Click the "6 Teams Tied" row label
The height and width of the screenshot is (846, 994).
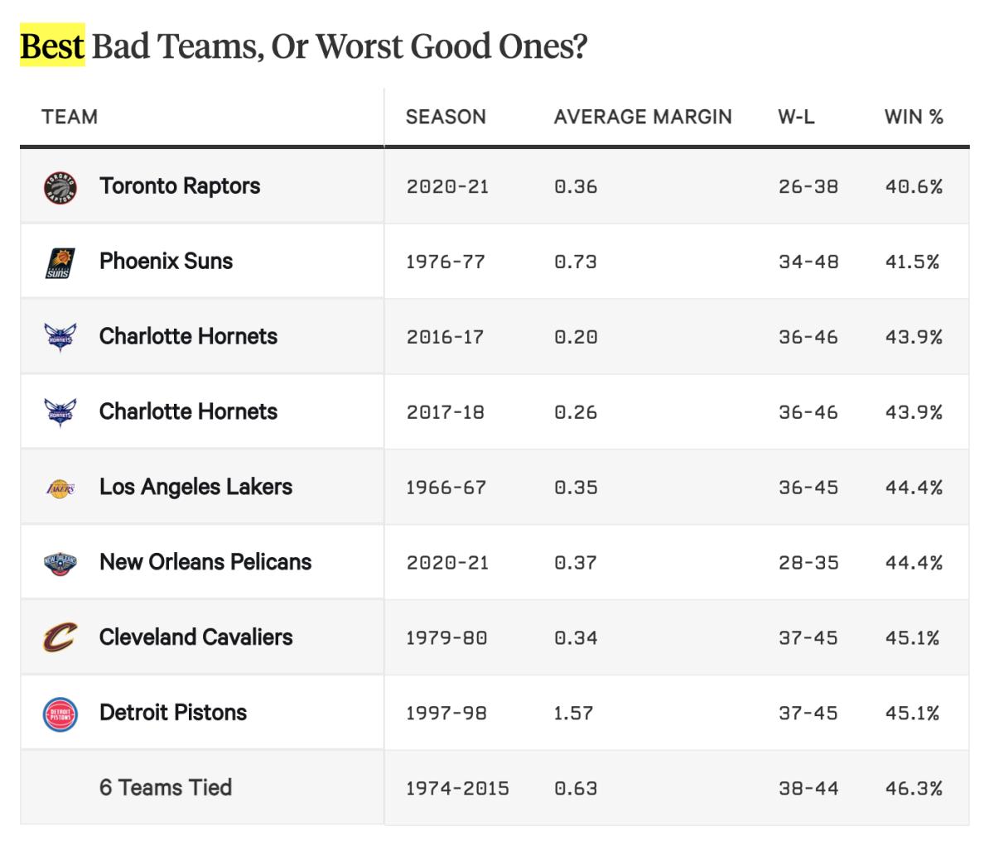[x=166, y=787]
